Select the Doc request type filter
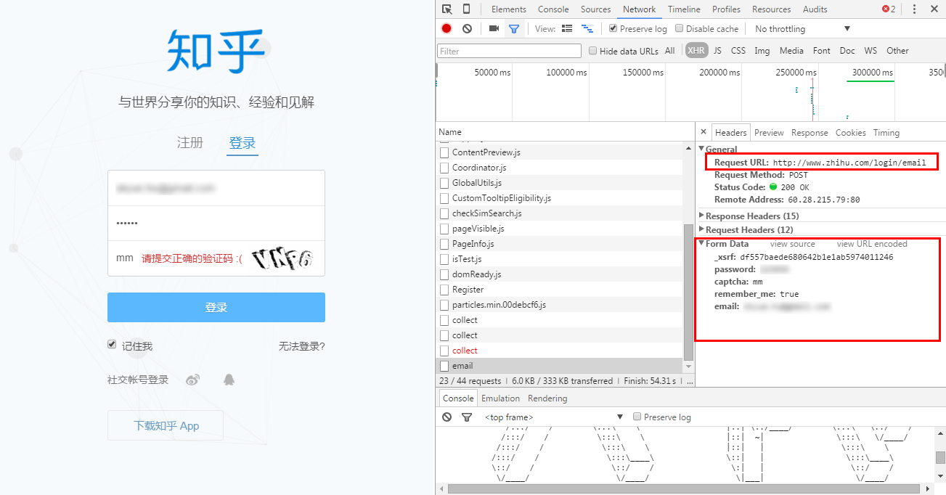Viewport: 946px width, 495px height. [847, 51]
